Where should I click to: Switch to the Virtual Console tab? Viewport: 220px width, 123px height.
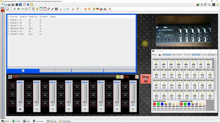pos(38,121)
